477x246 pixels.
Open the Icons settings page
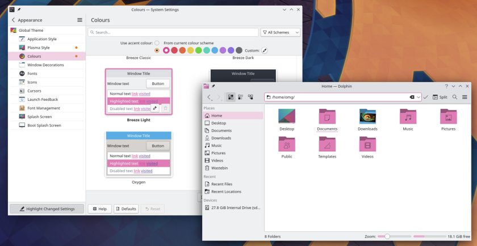47,82
